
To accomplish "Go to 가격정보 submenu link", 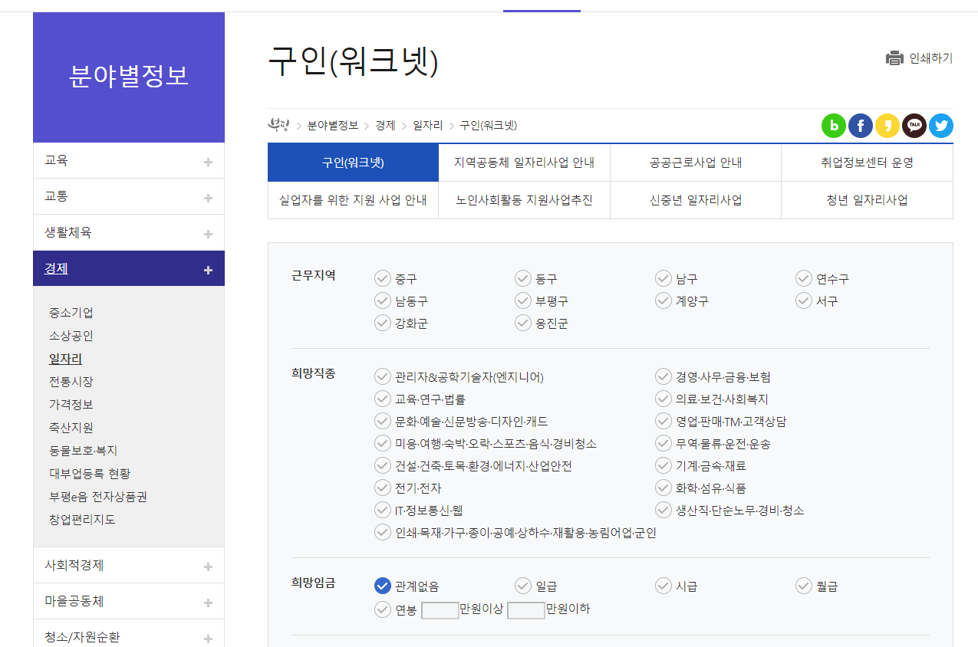I will (71, 405).
